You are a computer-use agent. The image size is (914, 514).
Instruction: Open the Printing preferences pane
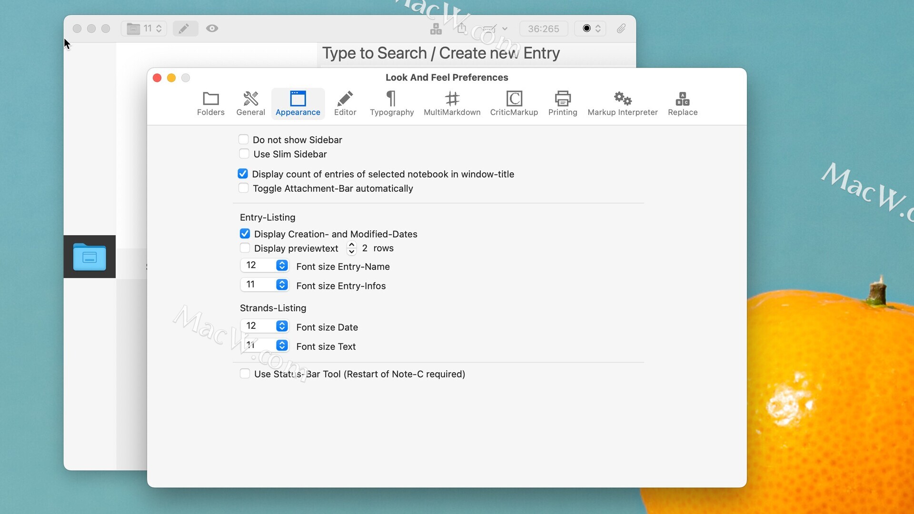[563, 103]
